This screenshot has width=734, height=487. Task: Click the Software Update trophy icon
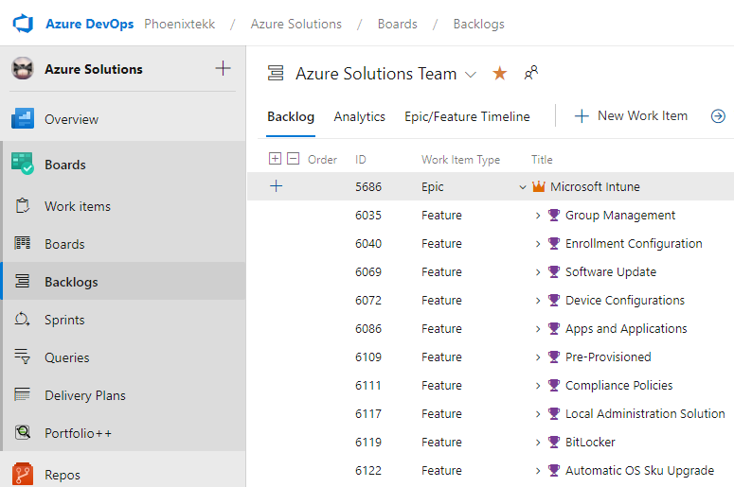pos(554,271)
